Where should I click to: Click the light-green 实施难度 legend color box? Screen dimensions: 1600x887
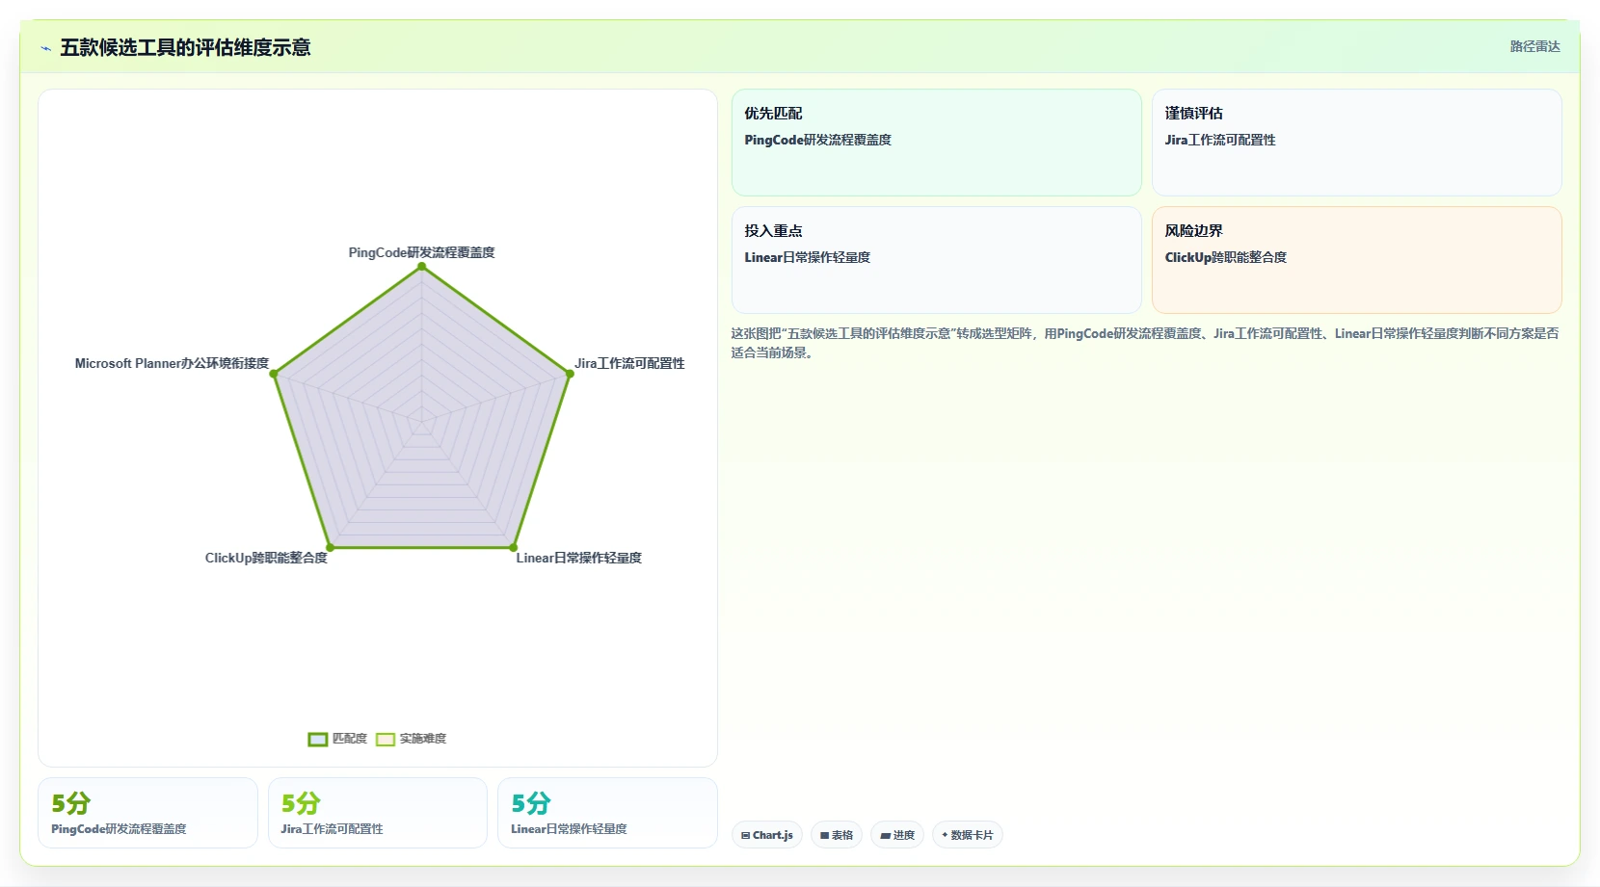[386, 740]
